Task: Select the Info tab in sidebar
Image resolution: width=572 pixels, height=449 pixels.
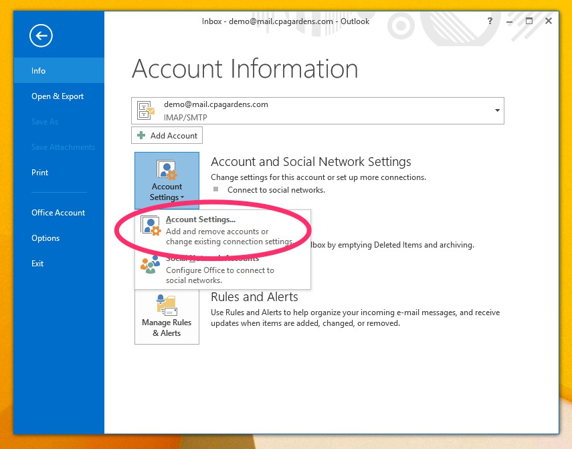Action: click(x=59, y=70)
